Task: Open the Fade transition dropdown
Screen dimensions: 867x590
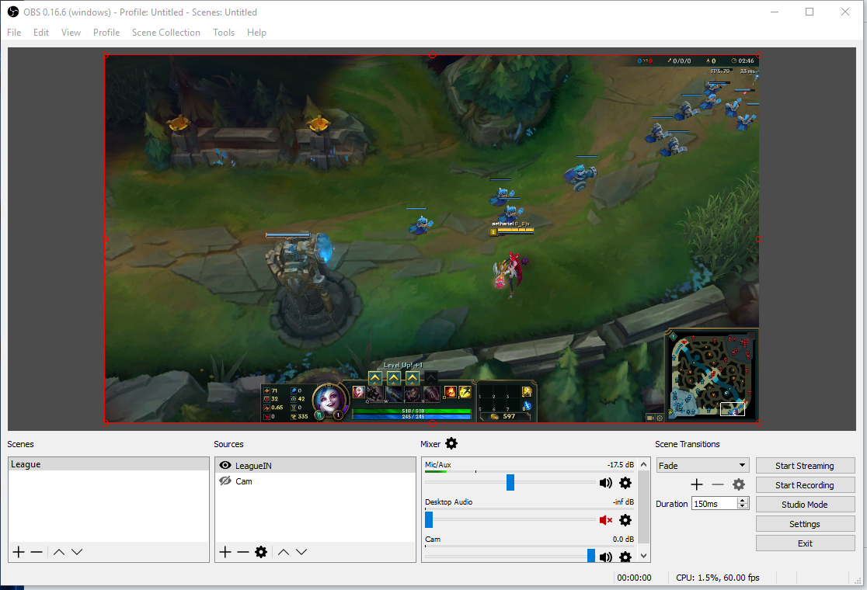Action: pyautogui.click(x=703, y=465)
